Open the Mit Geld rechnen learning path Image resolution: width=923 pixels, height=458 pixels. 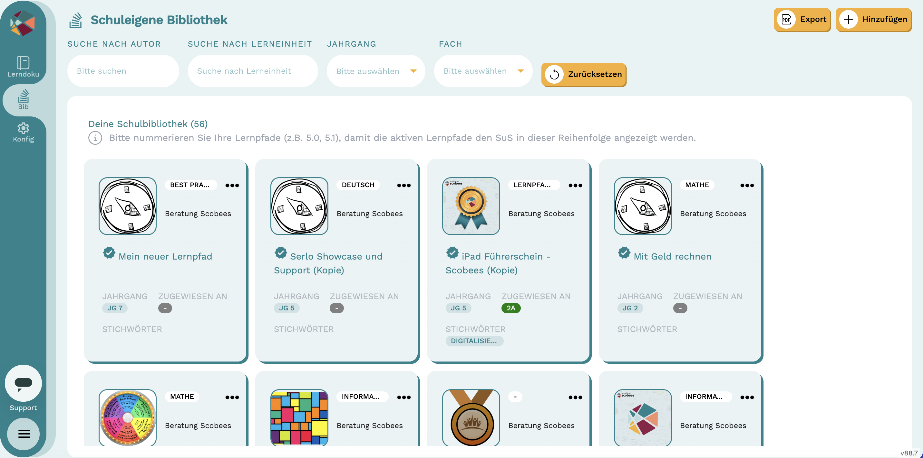[x=672, y=256]
